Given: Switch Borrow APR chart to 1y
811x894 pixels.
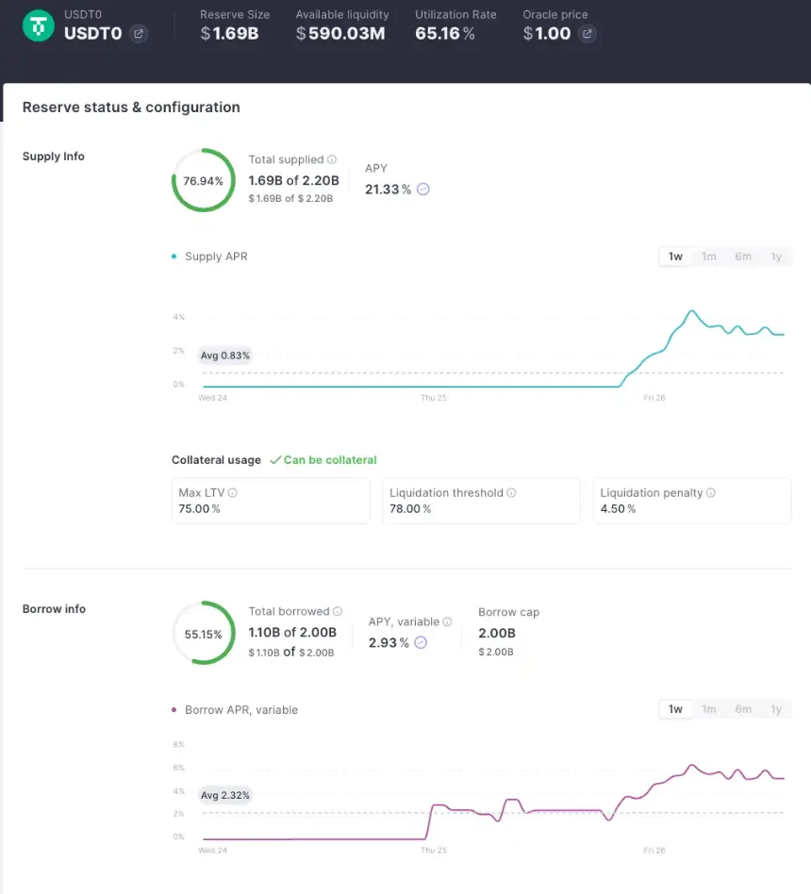Looking at the screenshot, I should pyautogui.click(x=776, y=709).
